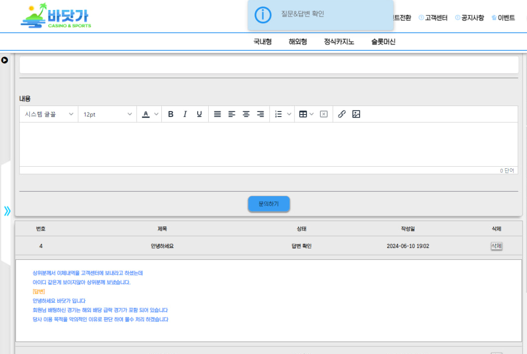527x354 pixels.
Task: Open the text color picker arrow
Action: pos(156,114)
